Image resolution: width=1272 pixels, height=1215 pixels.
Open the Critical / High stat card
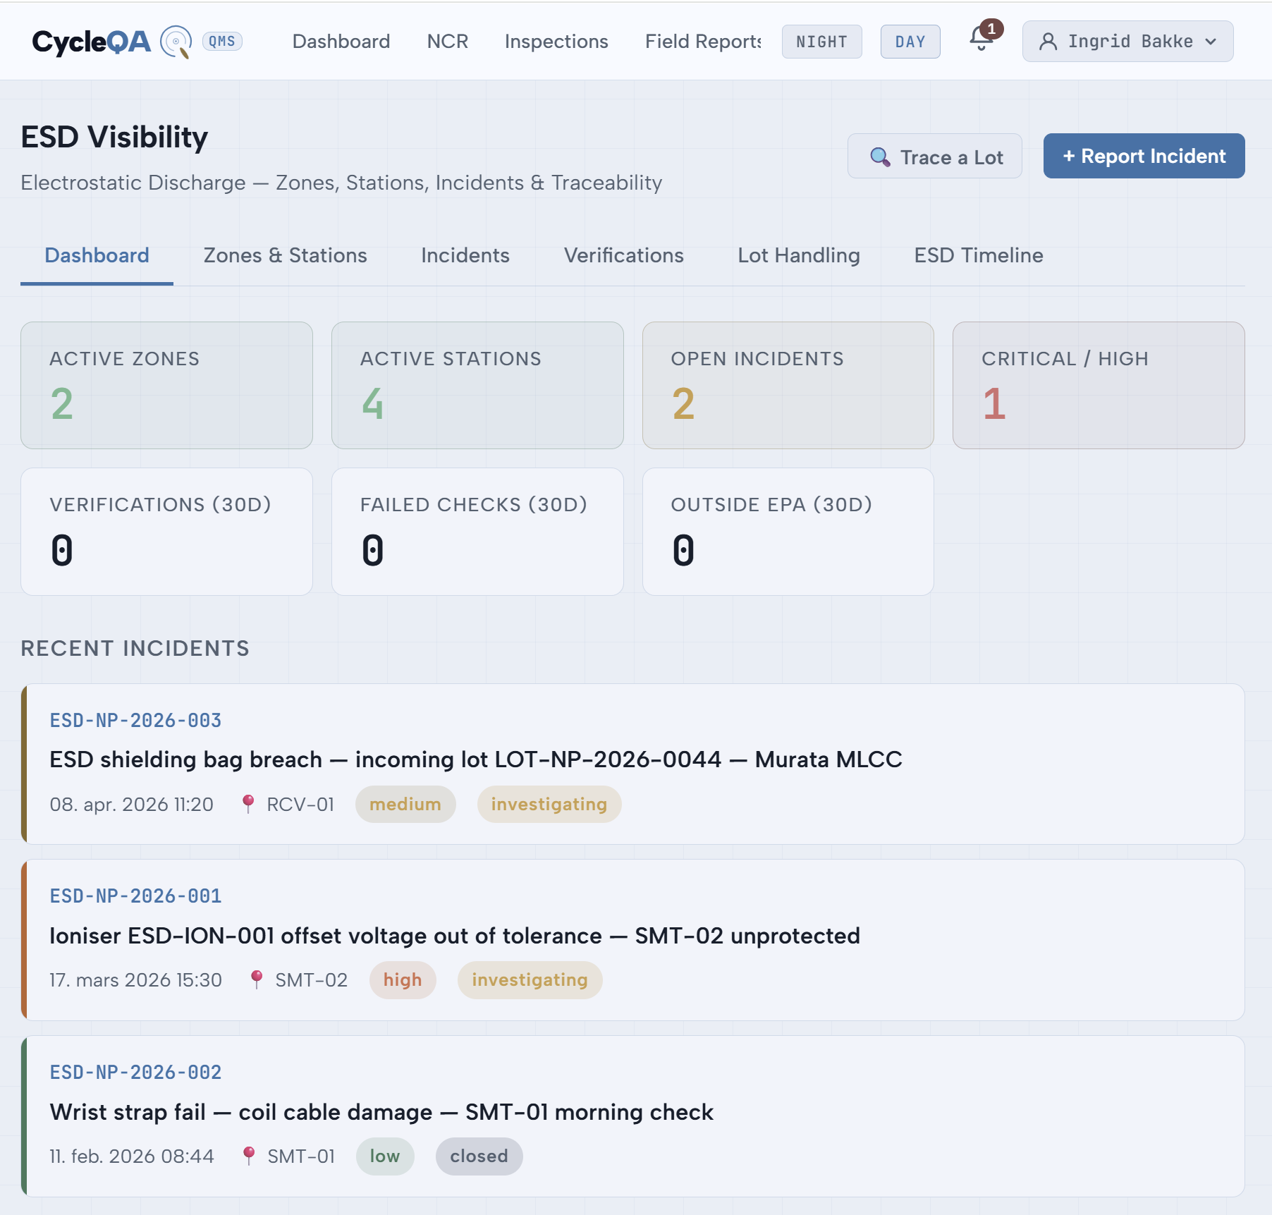click(x=1099, y=385)
